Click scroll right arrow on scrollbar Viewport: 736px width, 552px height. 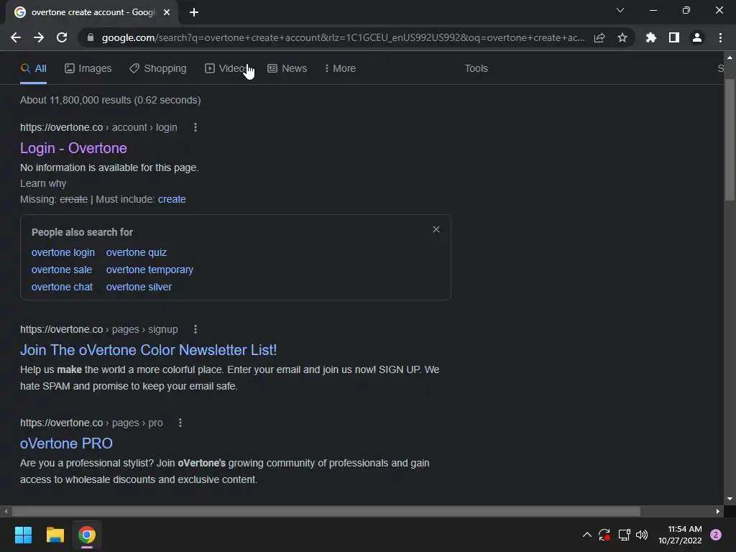pos(718,511)
